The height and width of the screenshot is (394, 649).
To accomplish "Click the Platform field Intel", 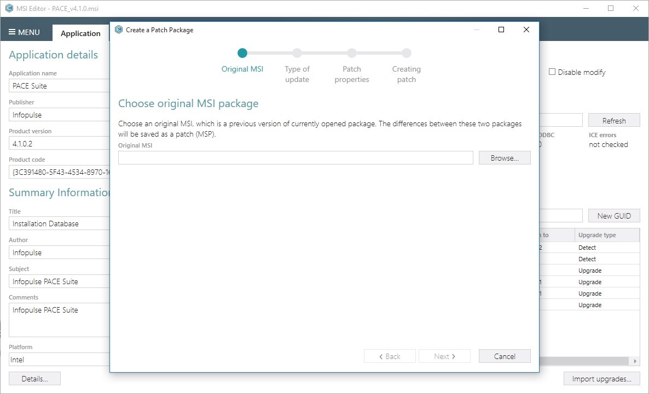I will (59, 360).
